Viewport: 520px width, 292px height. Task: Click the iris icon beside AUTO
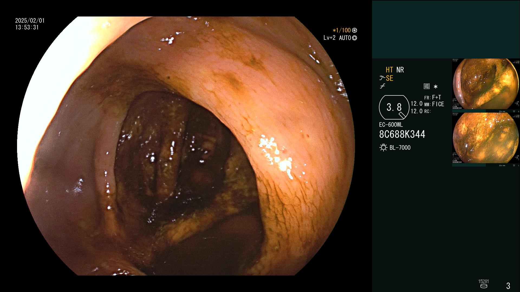point(354,38)
